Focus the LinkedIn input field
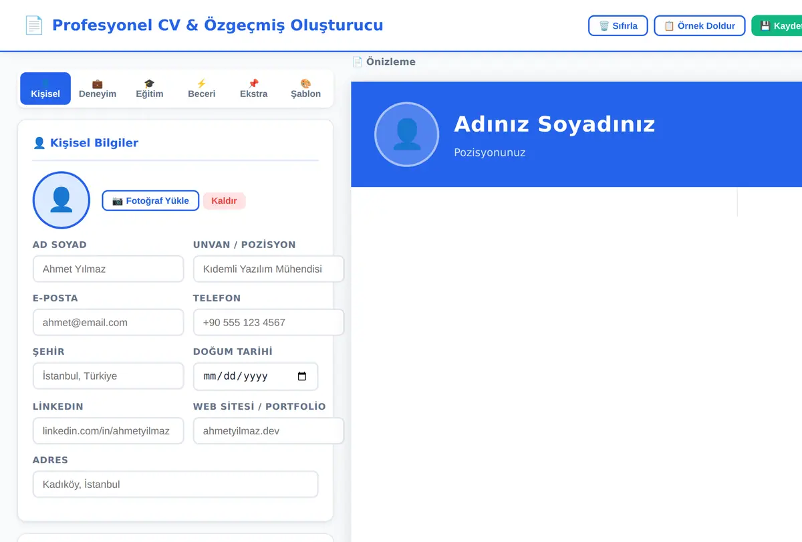The height and width of the screenshot is (542, 802). point(108,430)
